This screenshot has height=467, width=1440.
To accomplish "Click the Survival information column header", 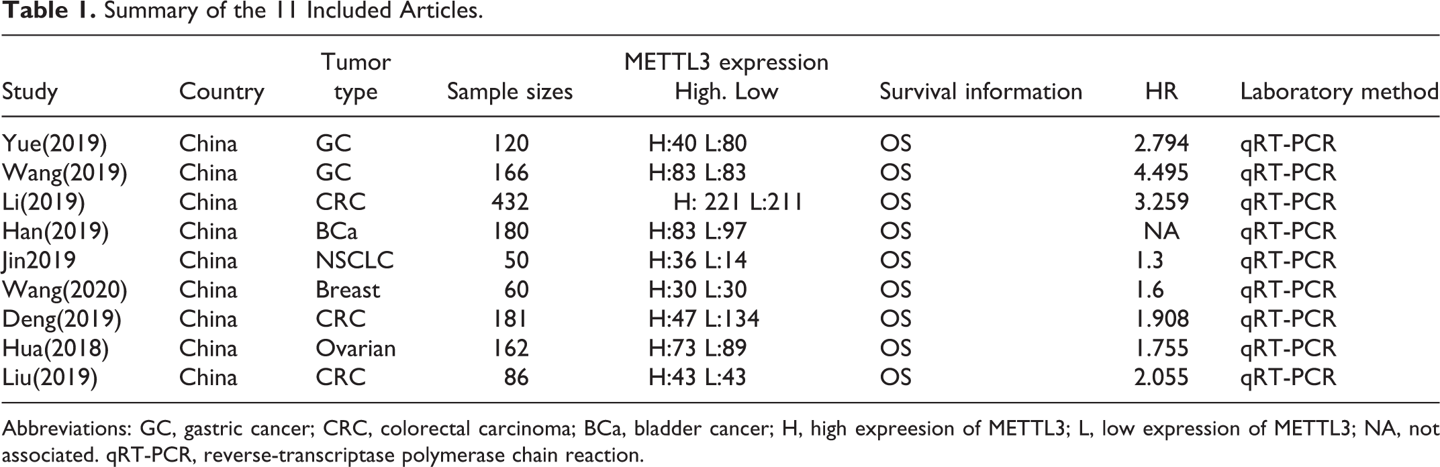I will 981,92.
